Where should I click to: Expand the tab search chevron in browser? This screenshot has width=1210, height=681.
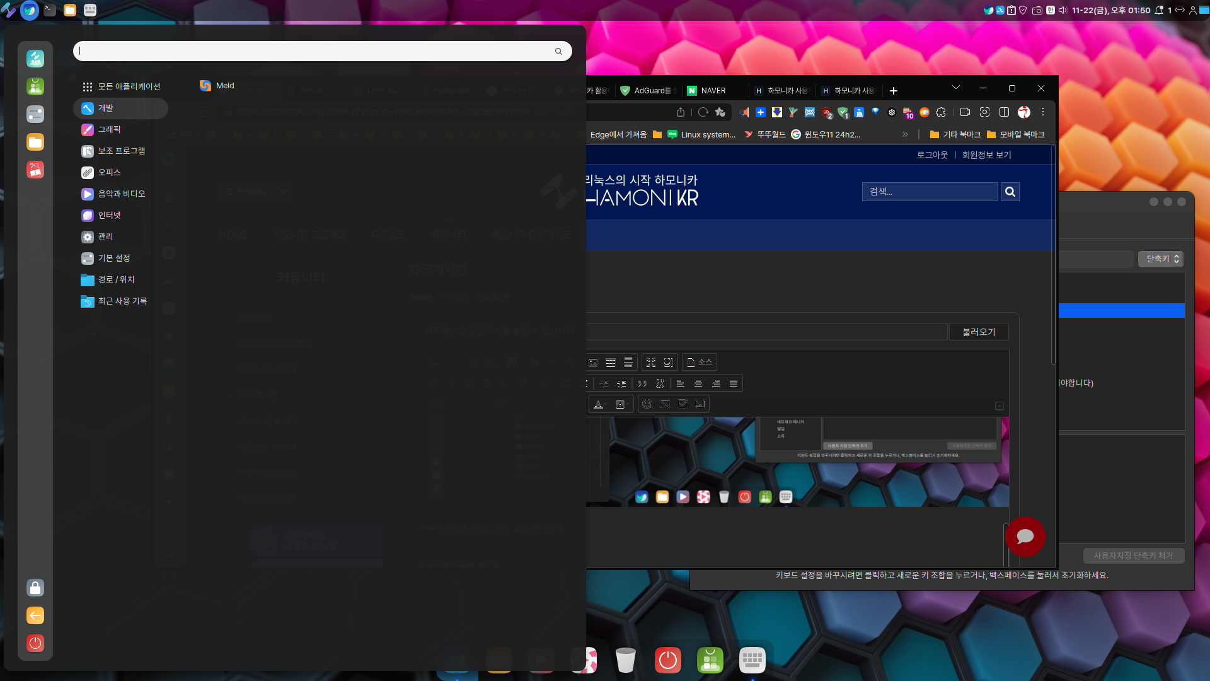point(956,88)
